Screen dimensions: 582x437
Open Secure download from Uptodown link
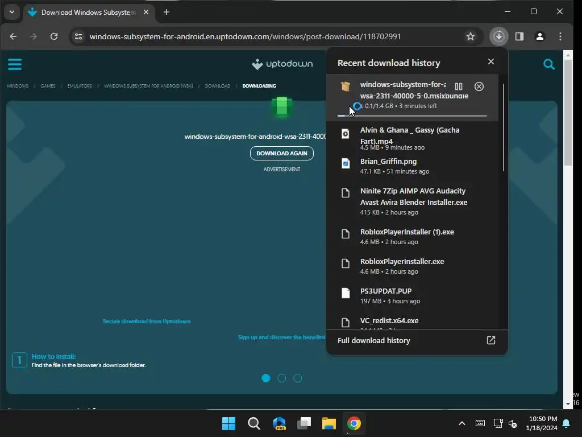147,321
